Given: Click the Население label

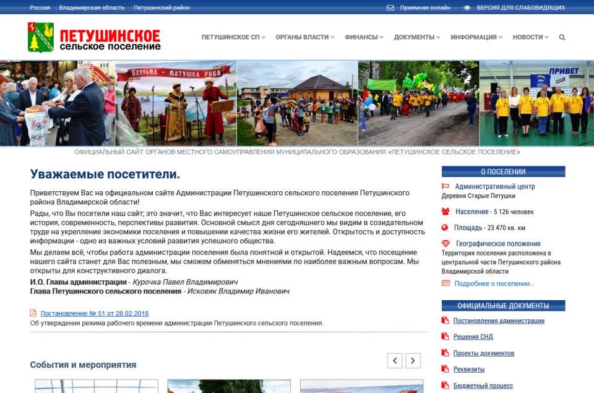Looking at the screenshot, I should [472, 212].
